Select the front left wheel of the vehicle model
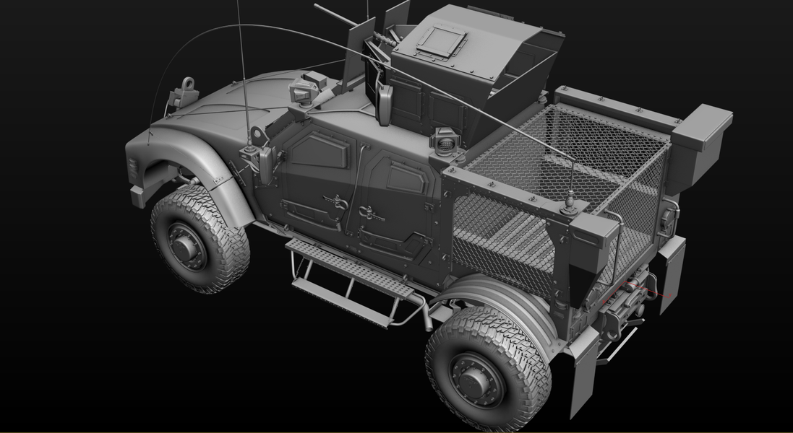This screenshot has width=793, height=433. point(200,239)
